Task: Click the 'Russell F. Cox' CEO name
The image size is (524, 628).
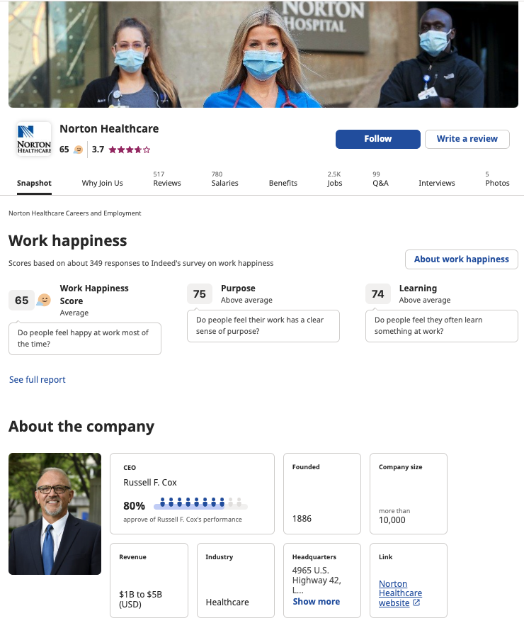Action: click(150, 483)
